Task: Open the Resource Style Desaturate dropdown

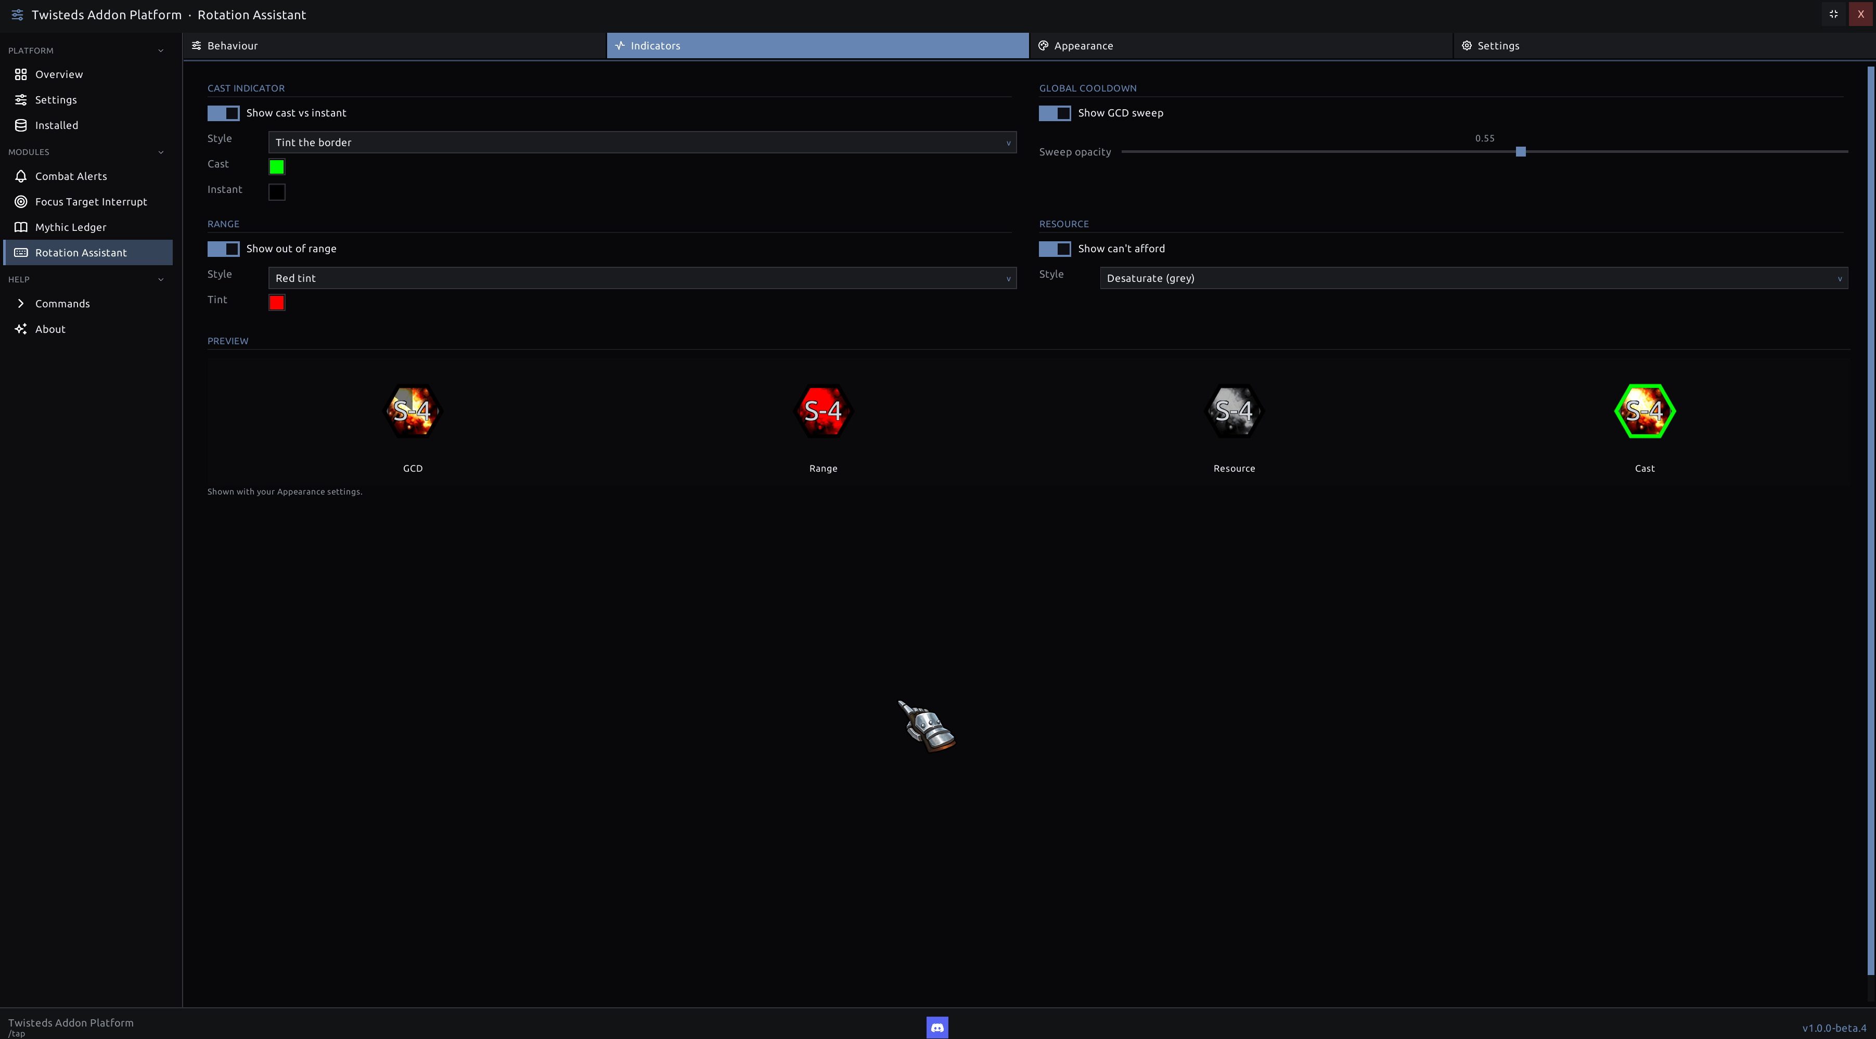Action: [1473, 278]
